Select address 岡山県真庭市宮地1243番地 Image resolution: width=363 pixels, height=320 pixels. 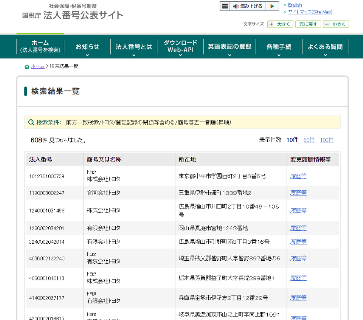click(213, 228)
